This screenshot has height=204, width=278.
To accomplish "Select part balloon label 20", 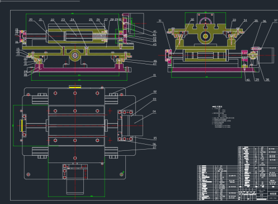I will (31, 20).
